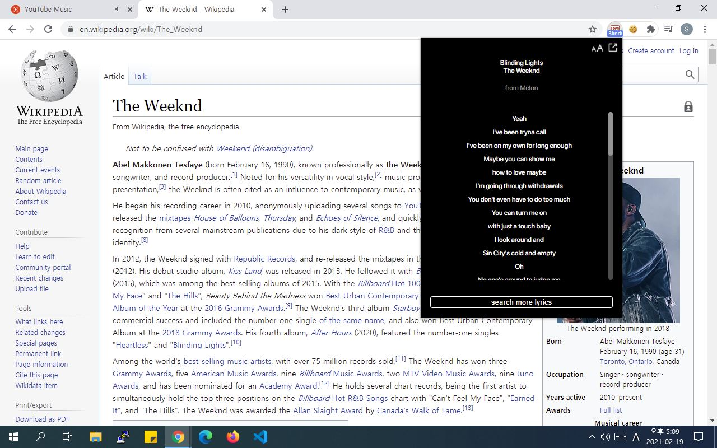The width and height of the screenshot is (717, 448).
Task: Click What links here tool
Action: tap(39, 321)
